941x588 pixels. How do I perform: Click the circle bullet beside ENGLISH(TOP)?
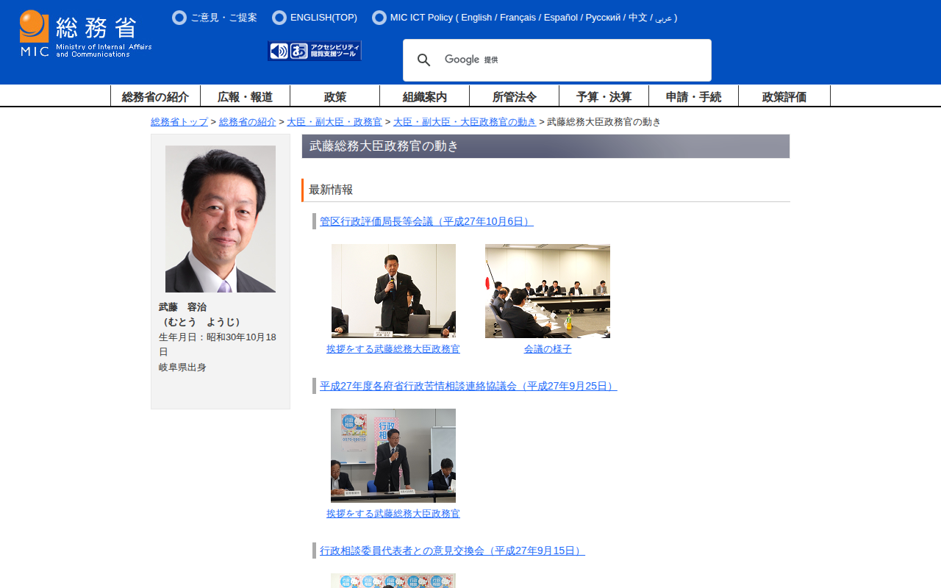click(x=279, y=18)
